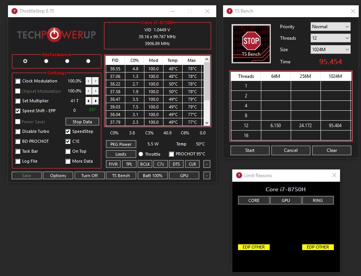Click ThrottleStop title bar app icon
Image resolution: width=361 pixels, height=276 pixels.
tap(14, 11)
